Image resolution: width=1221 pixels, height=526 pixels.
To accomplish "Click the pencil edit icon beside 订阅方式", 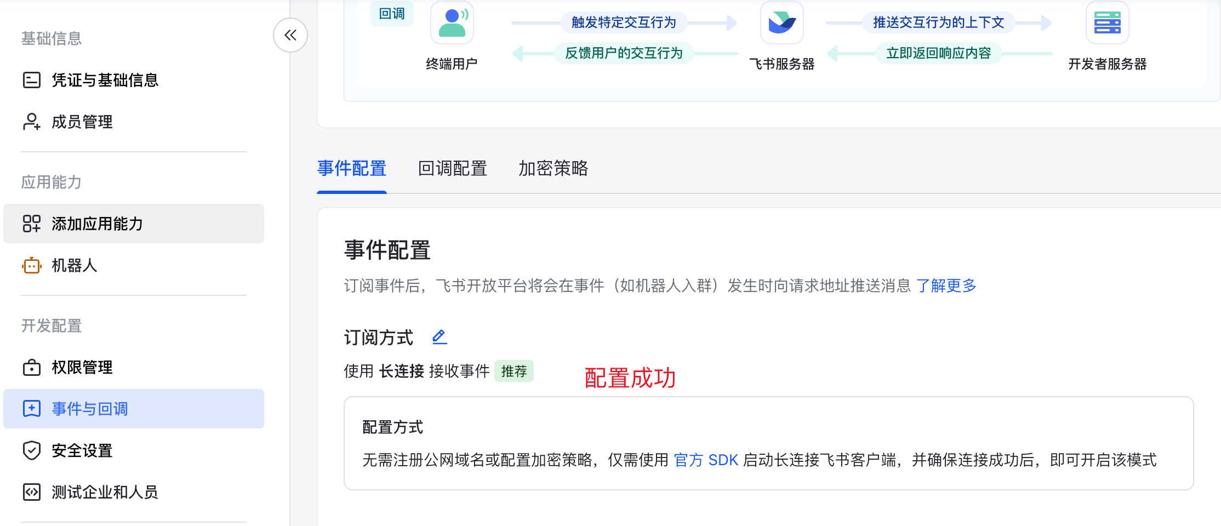I will coord(440,337).
